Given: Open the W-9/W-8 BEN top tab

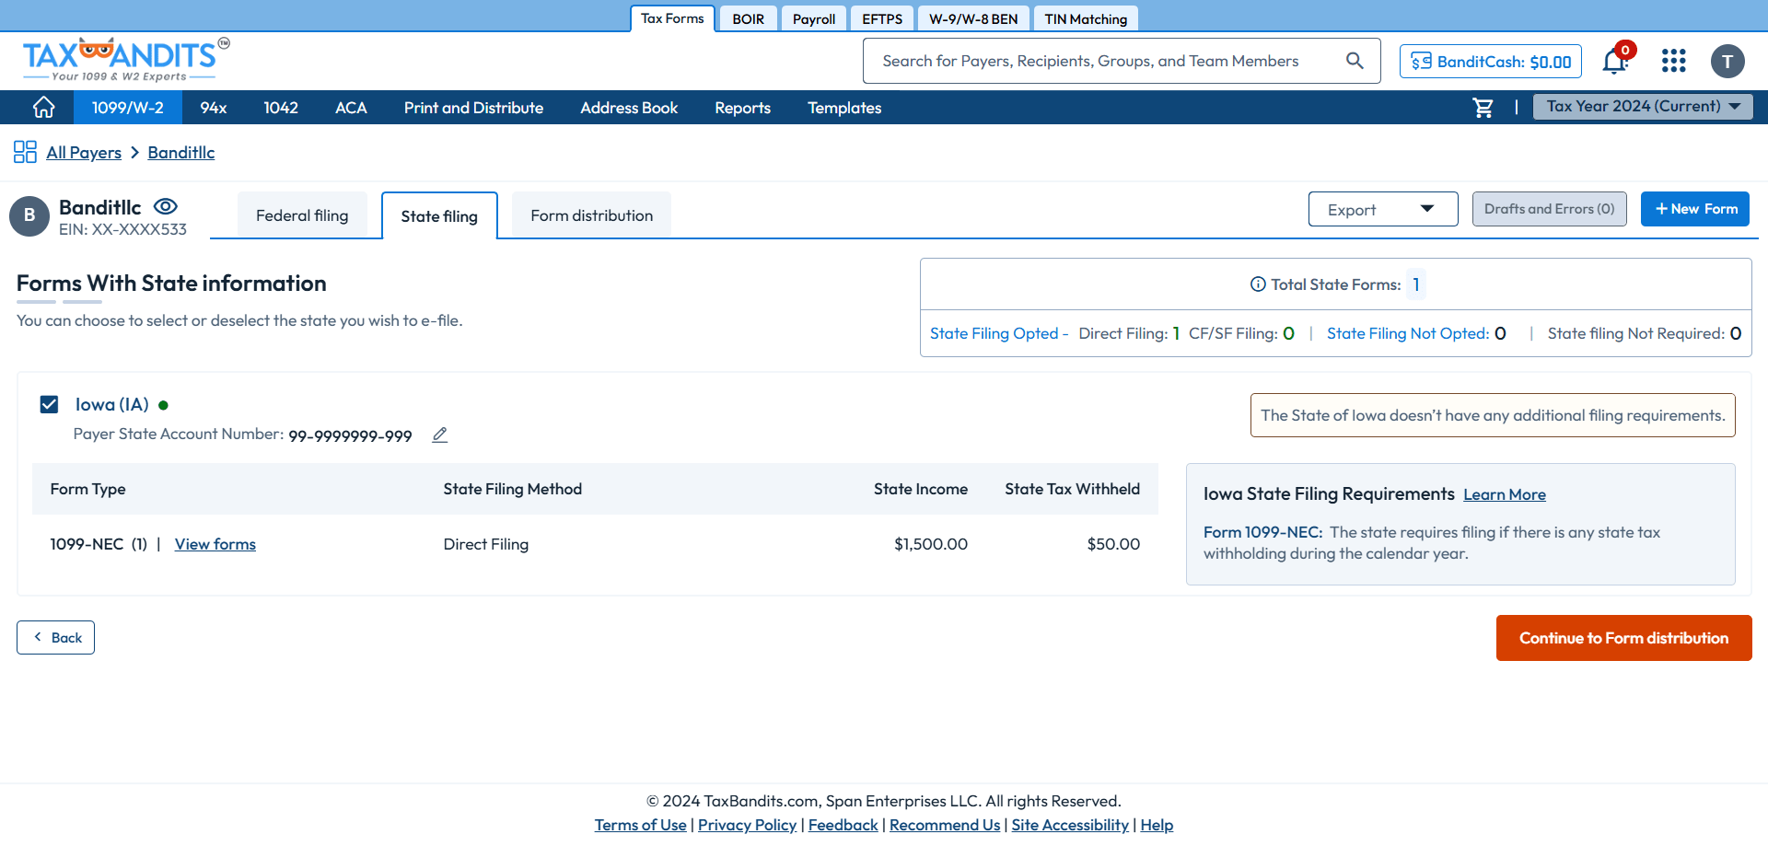Looking at the screenshot, I should pyautogui.click(x=973, y=18).
